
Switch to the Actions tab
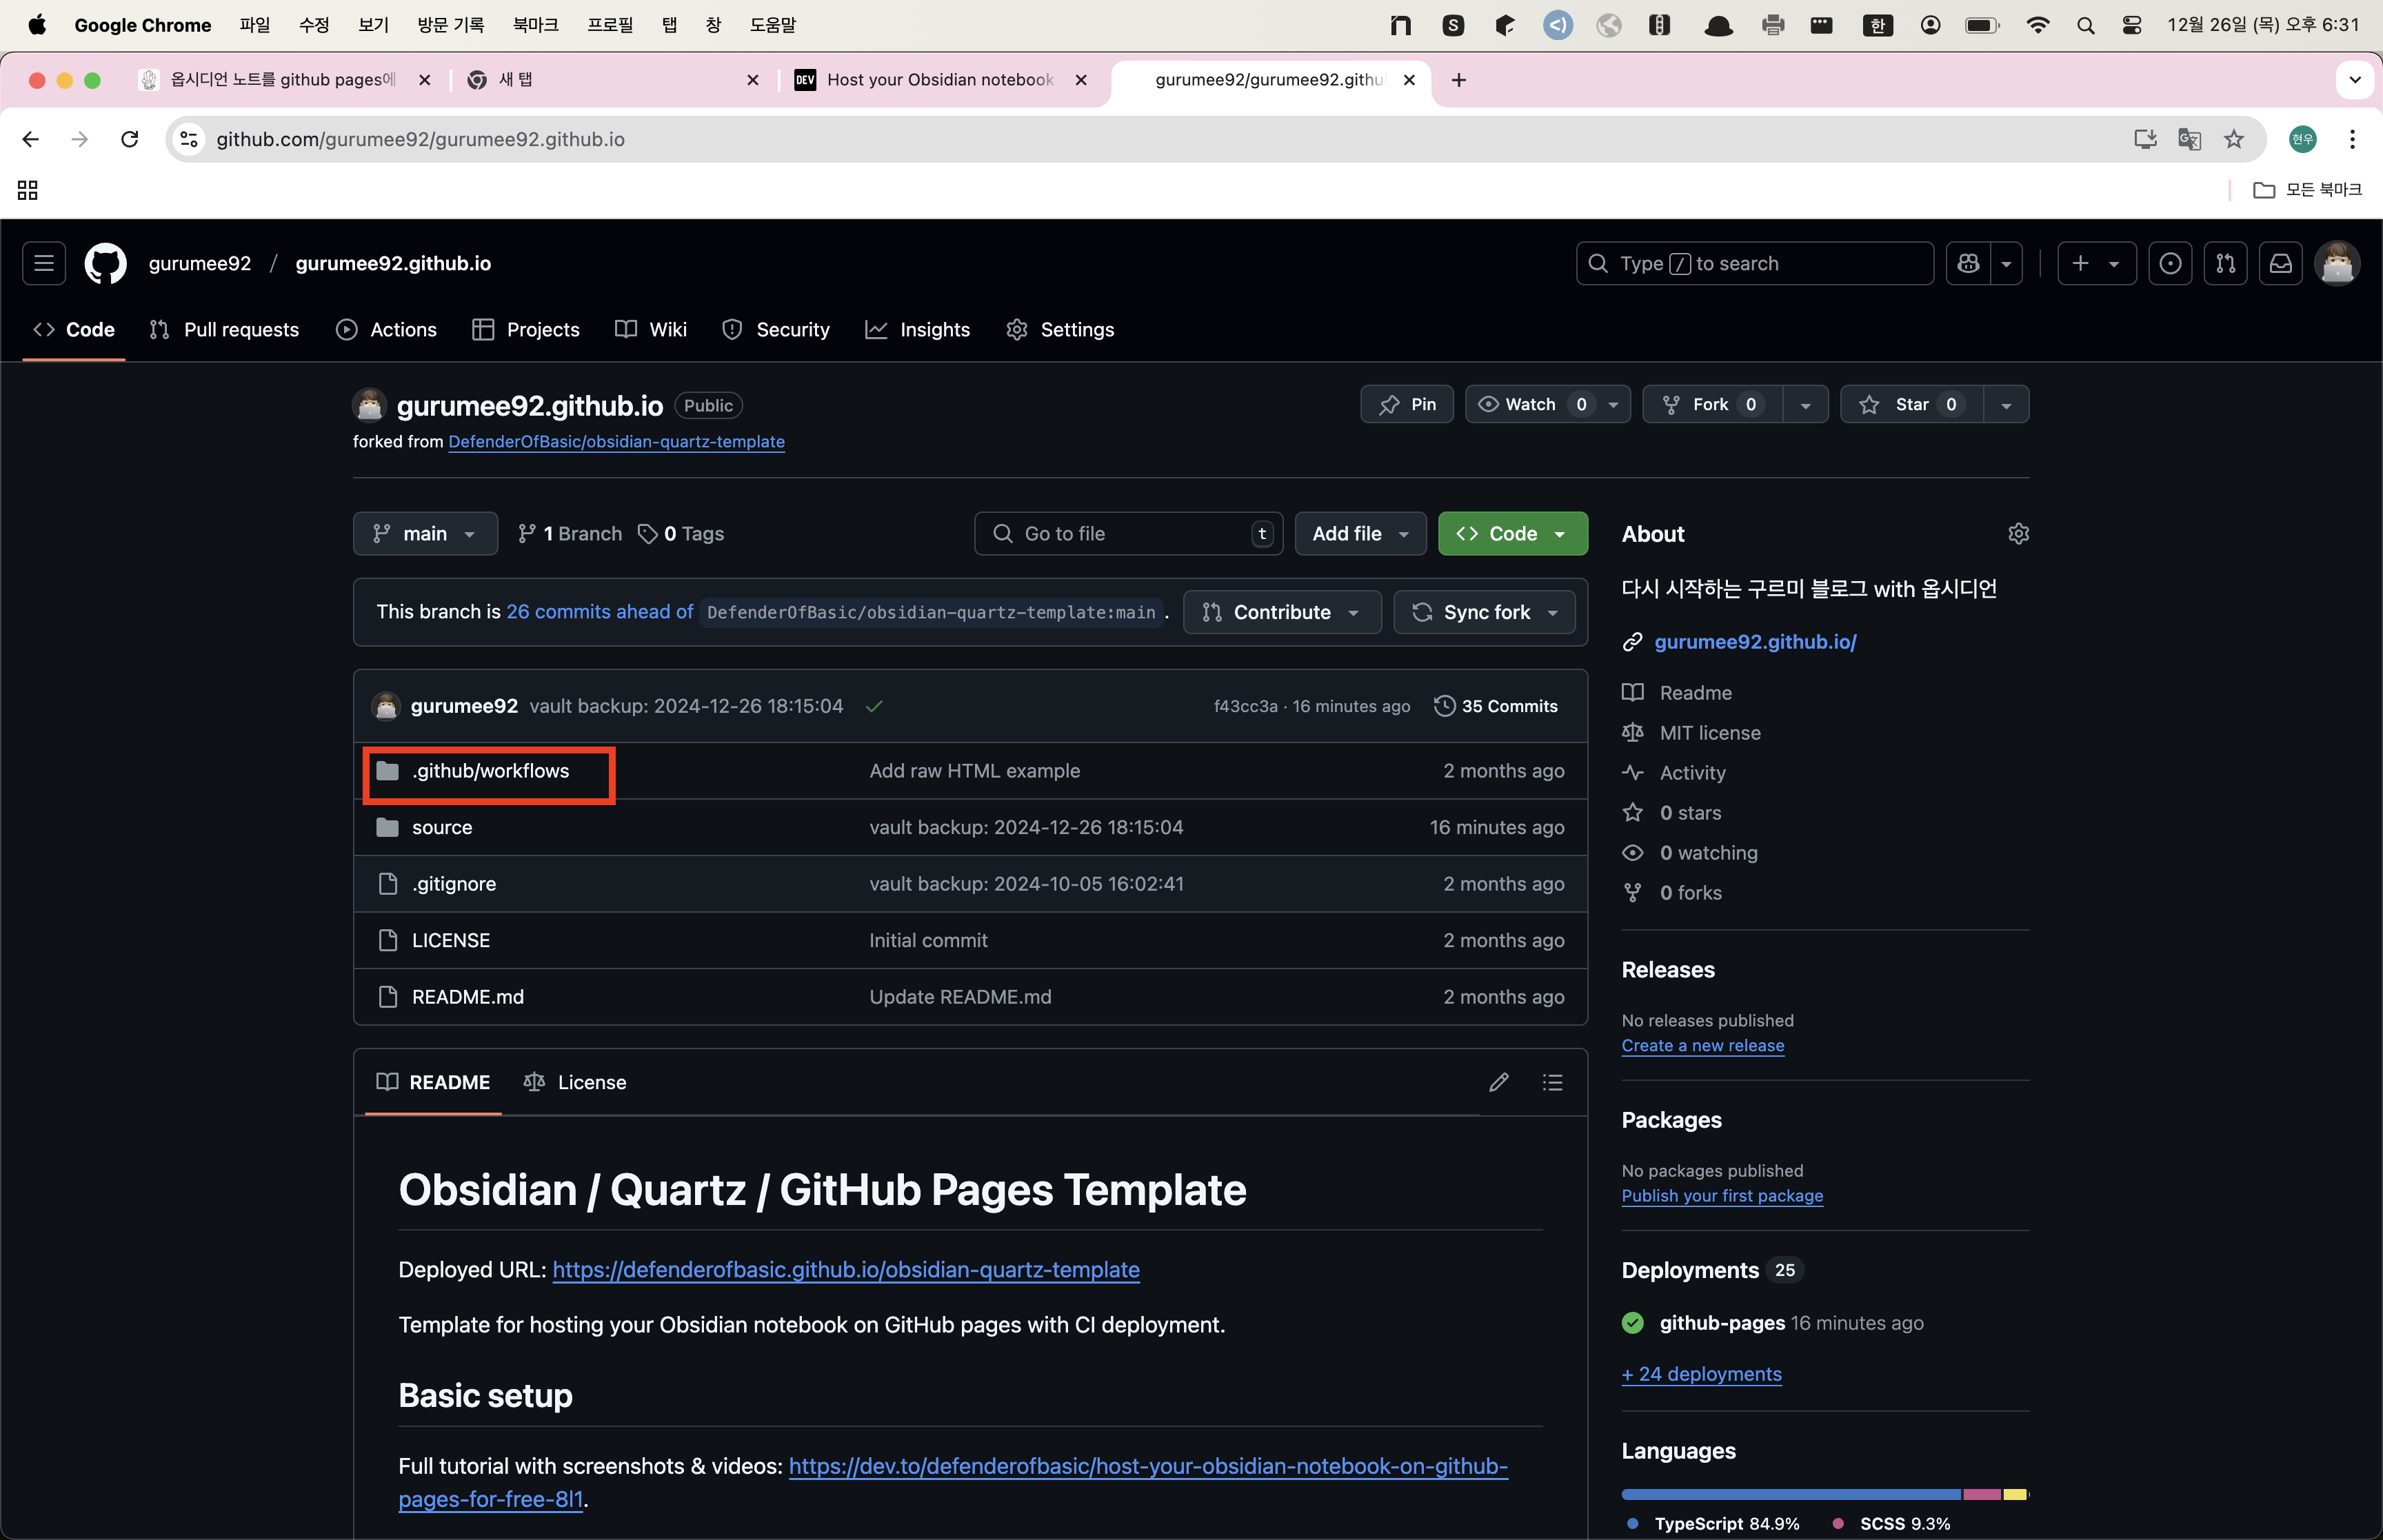387,329
